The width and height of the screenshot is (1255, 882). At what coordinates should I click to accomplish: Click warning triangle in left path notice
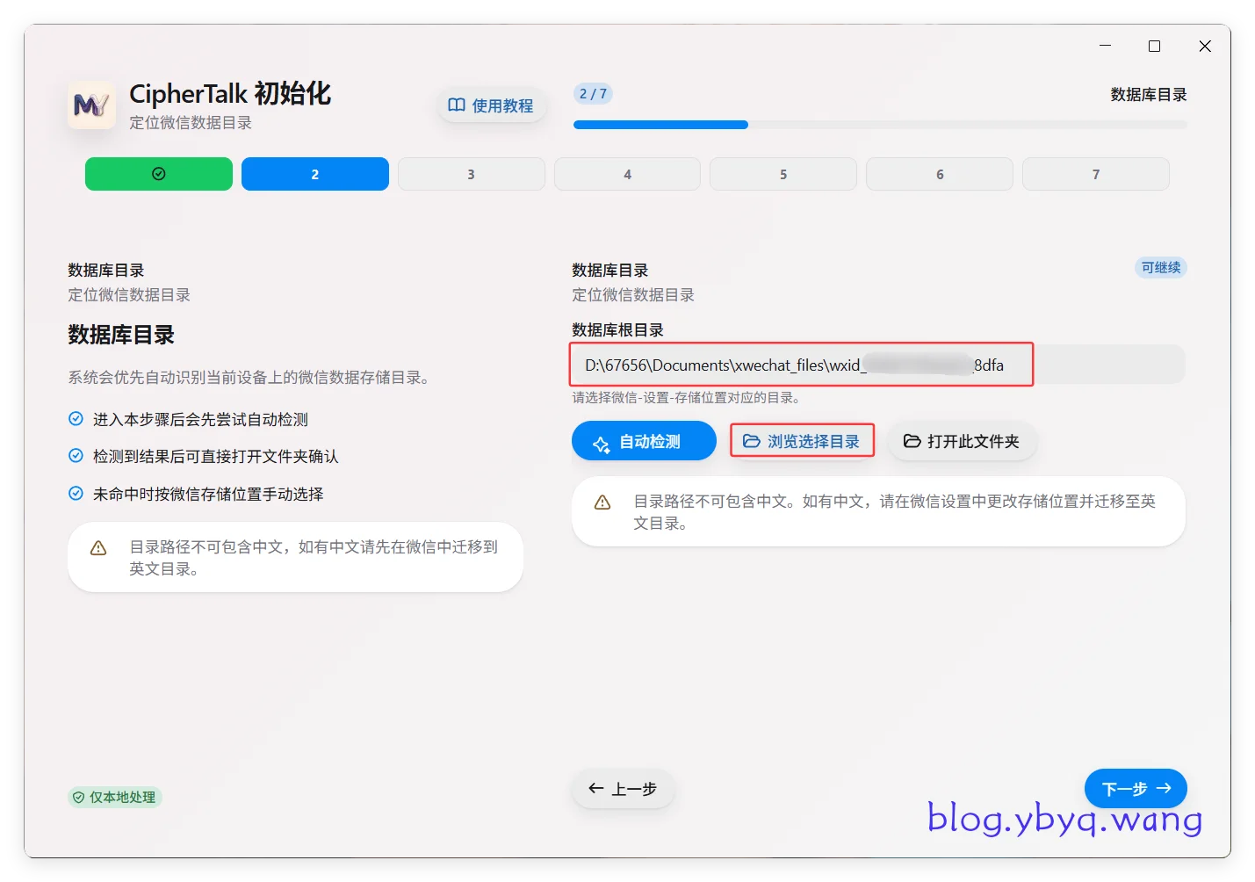click(98, 548)
